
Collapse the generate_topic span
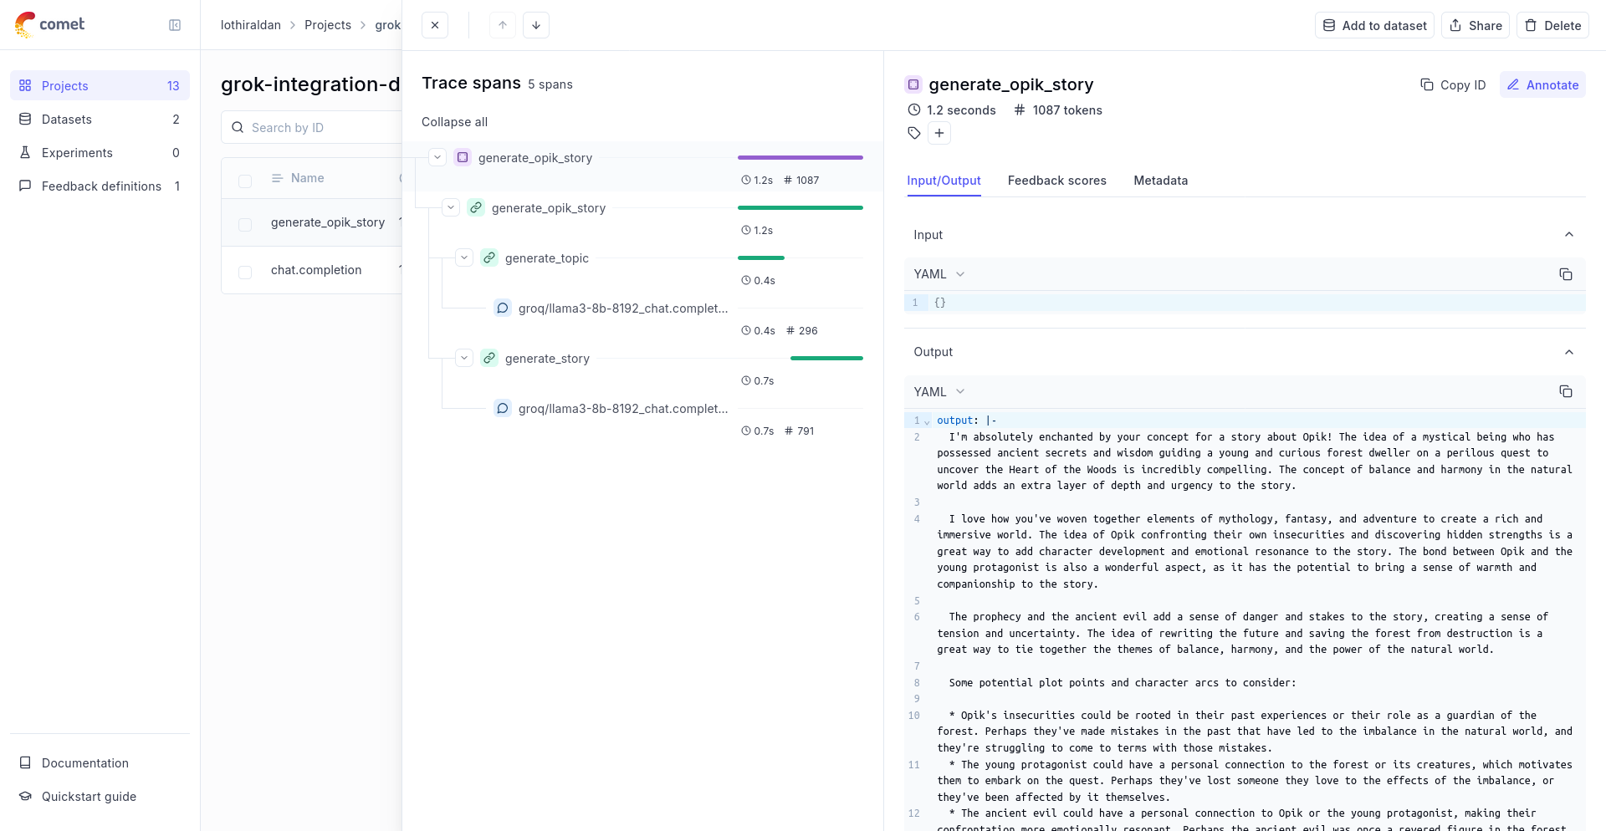tap(464, 257)
